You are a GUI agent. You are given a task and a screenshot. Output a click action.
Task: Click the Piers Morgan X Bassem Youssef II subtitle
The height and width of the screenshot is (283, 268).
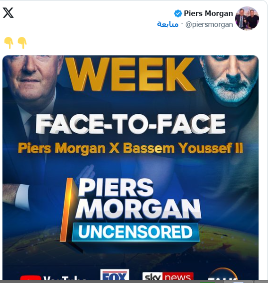[x=131, y=148]
